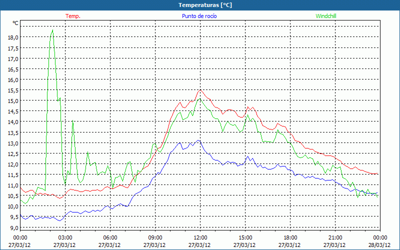The width and height of the screenshot is (400, 250).
Task: Click the 12,5 y-axis value
Action: (13, 153)
